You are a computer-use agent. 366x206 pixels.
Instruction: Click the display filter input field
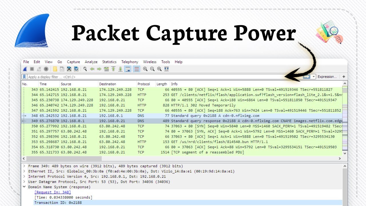coord(164,77)
